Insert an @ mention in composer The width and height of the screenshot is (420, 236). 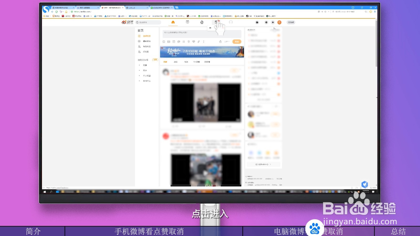pos(179,42)
